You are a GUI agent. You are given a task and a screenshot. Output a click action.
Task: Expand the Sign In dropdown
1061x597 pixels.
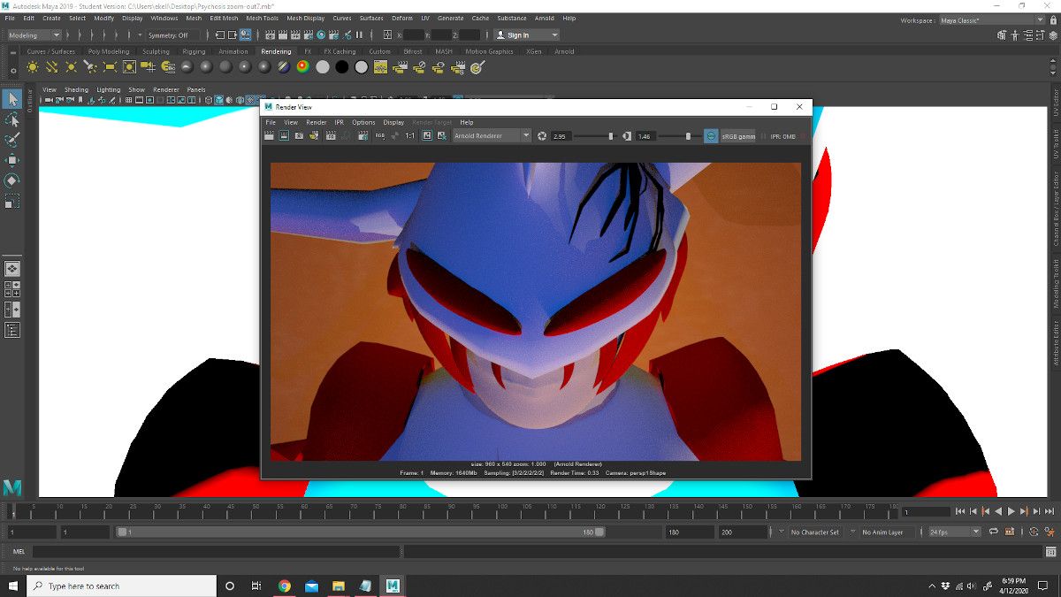click(526, 35)
